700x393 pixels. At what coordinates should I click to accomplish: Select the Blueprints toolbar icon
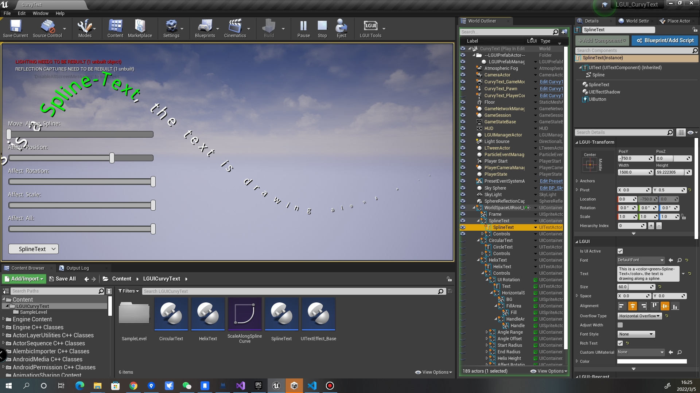[205, 28]
